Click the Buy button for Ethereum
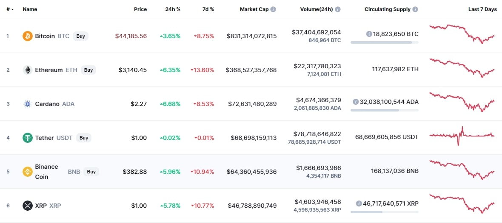 [88, 70]
